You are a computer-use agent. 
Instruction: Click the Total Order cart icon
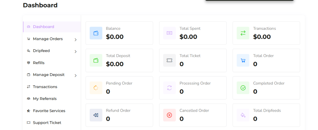[243, 61]
